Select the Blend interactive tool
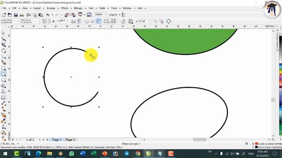 point(3,115)
